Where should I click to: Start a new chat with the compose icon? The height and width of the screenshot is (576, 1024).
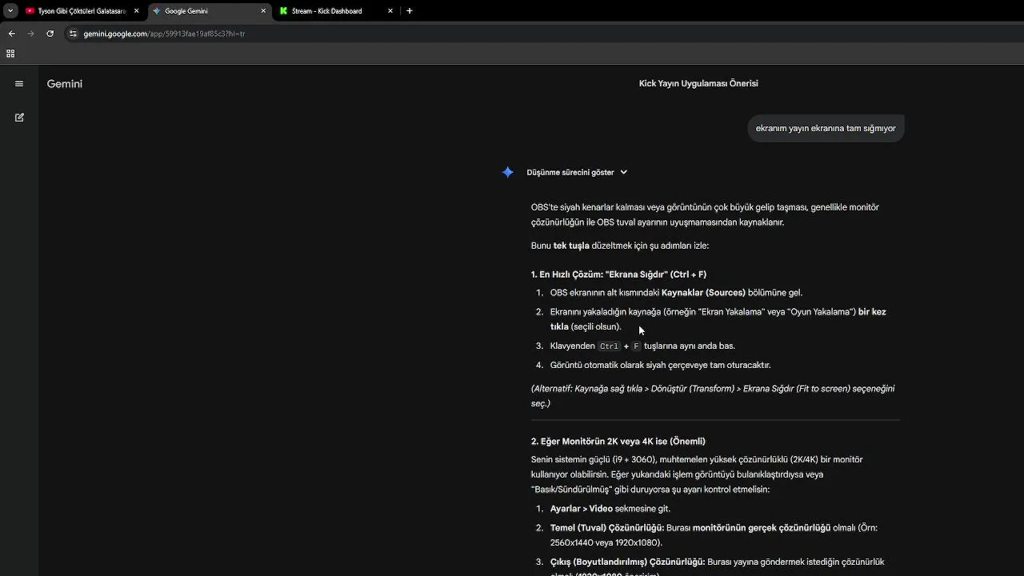(19, 118)
